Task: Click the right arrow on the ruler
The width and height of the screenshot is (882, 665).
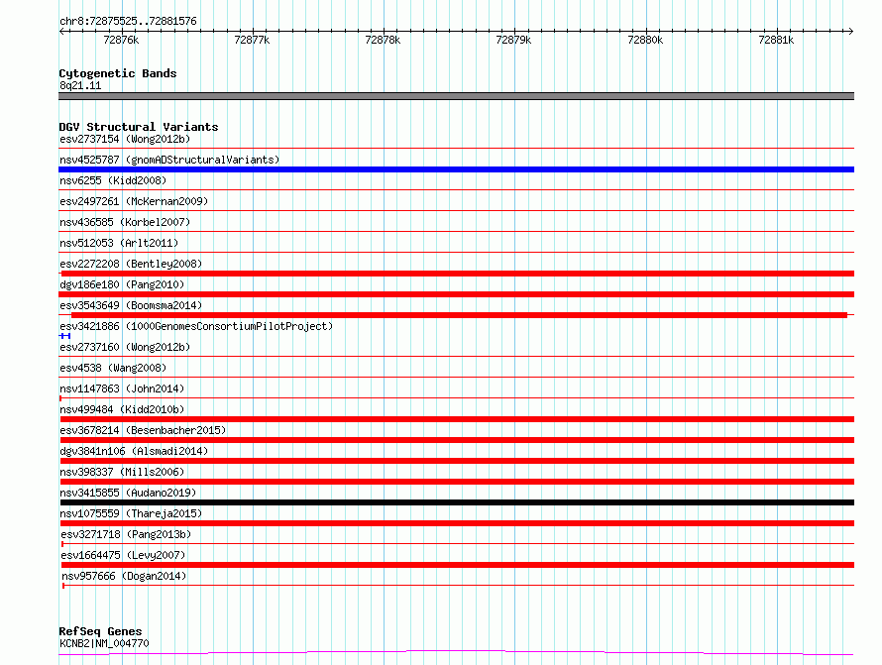Action: click(850, 32)
